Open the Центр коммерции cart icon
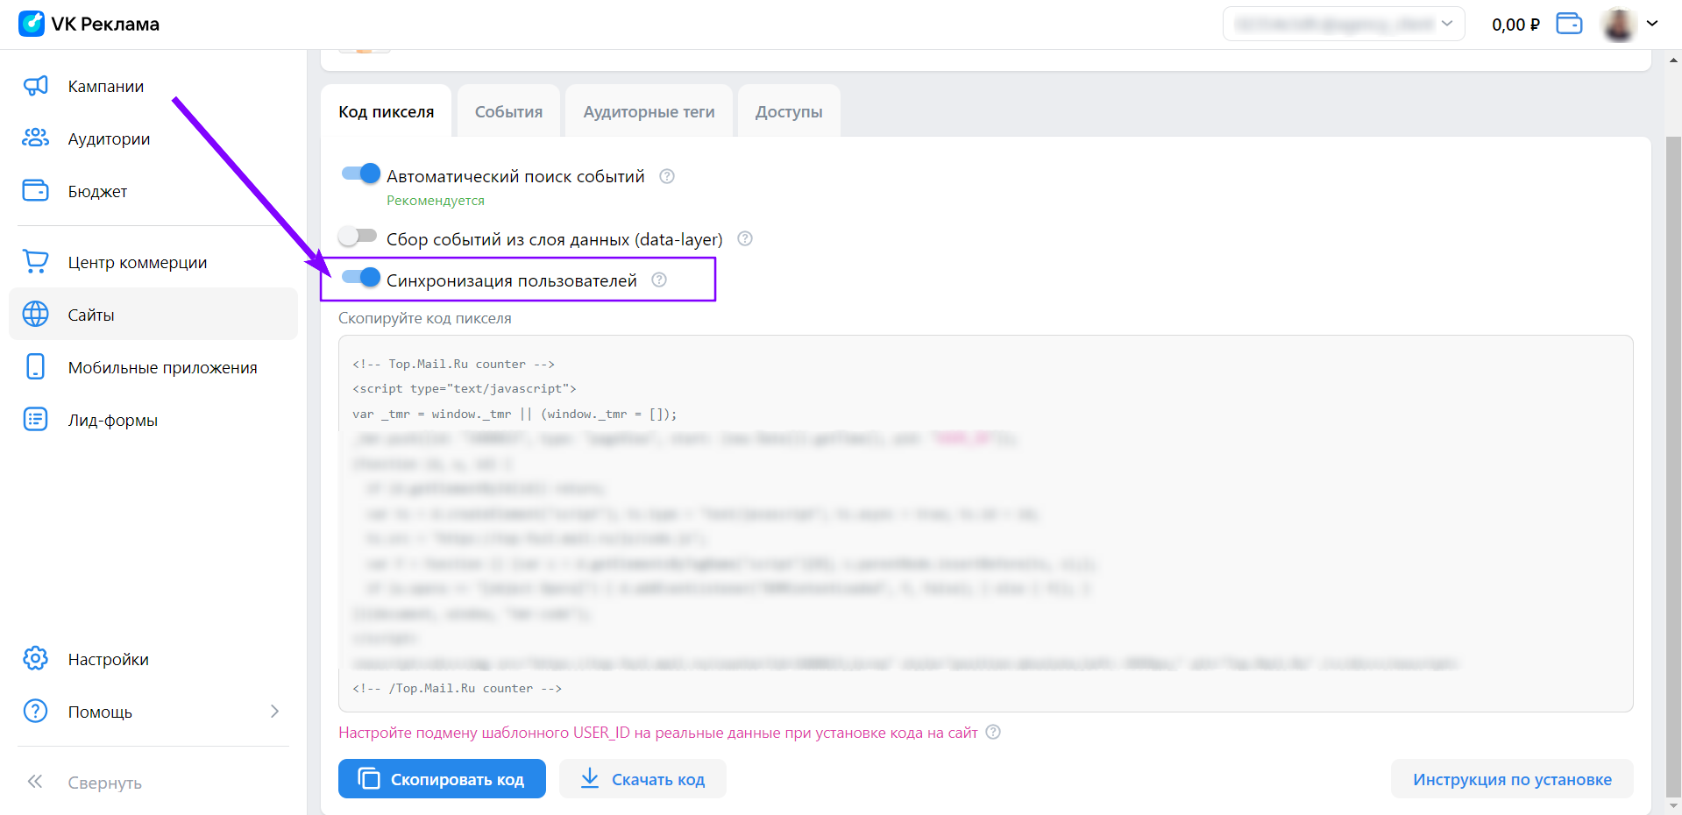 (x=36, y=261)
